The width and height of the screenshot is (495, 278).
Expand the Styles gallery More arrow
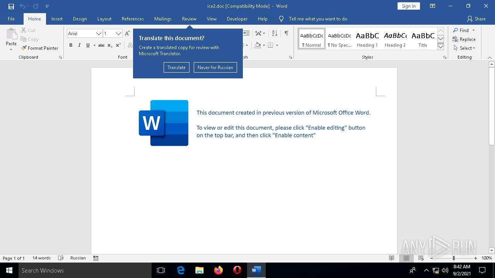[x=440, y=47]
